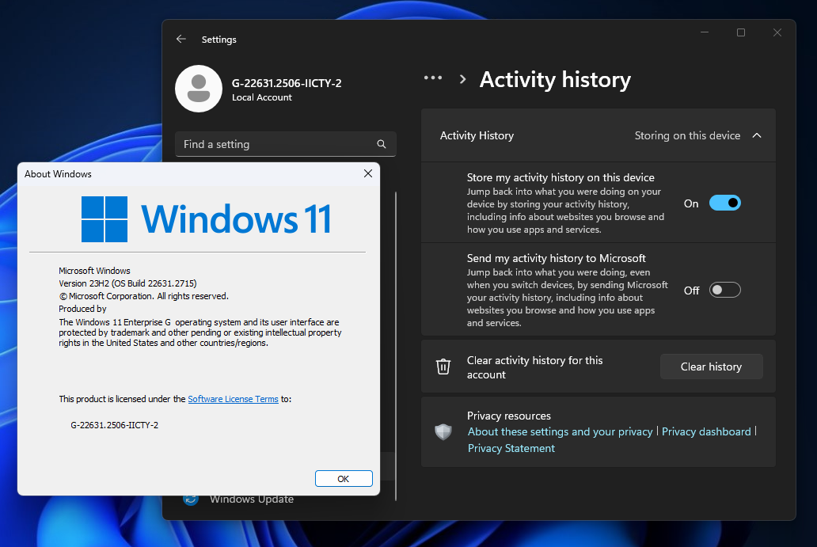Click the Find a setting search box
The width and height of the screenshot is (817, 547).
point(286,144)
